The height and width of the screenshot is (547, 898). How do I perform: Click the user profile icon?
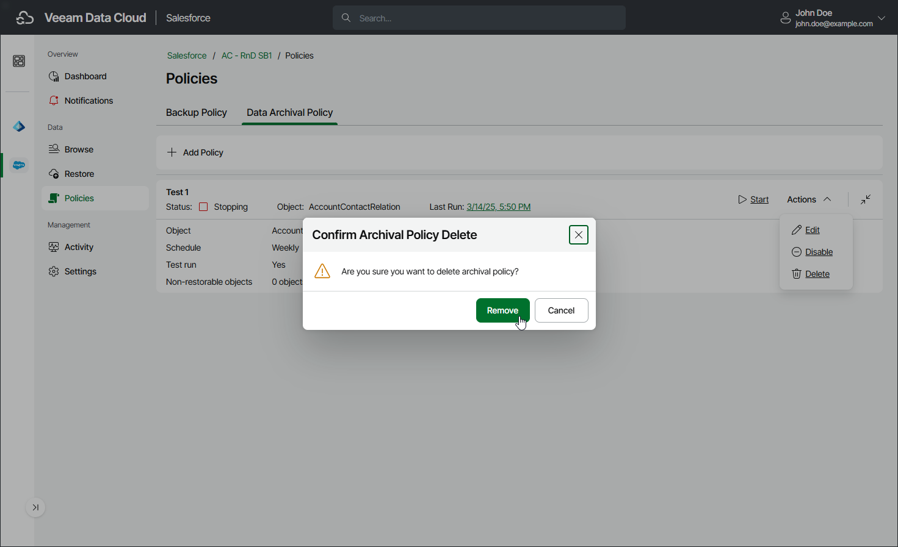(786, 18)
